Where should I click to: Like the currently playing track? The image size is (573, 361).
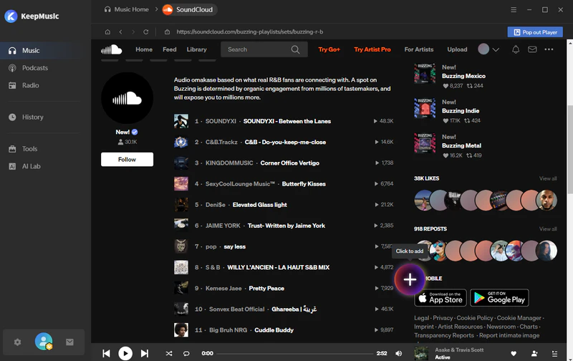click(x=514, y=353)
